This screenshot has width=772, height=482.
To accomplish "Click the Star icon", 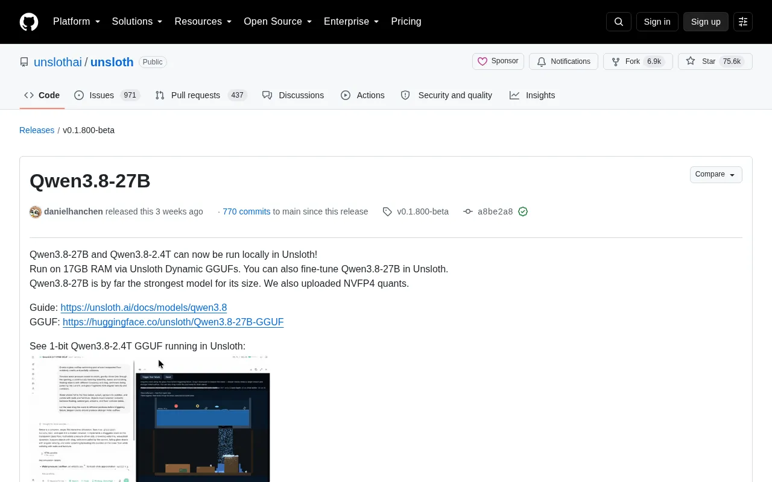I will (x=691, y=61).
